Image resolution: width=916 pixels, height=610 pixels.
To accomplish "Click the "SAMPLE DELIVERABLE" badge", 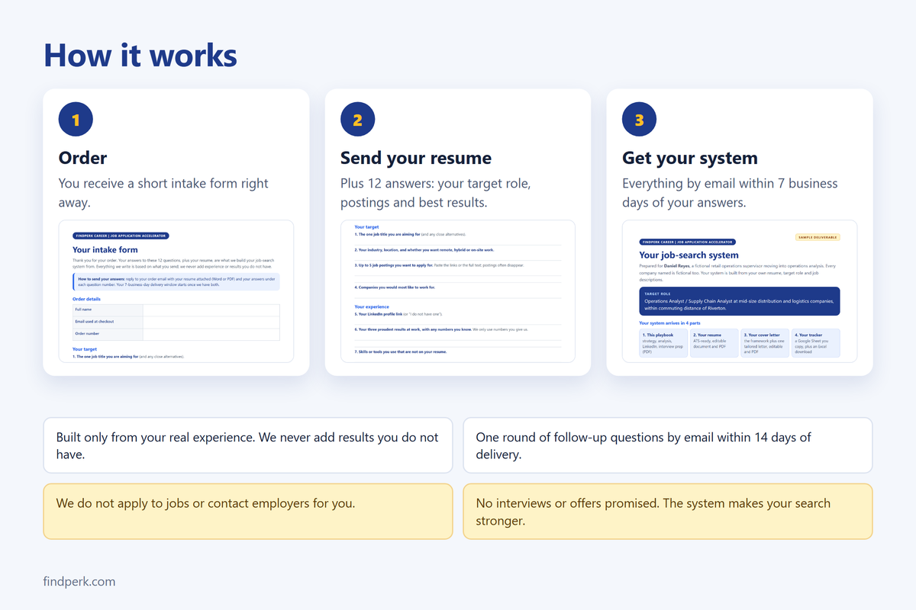I will click(818, 237).
